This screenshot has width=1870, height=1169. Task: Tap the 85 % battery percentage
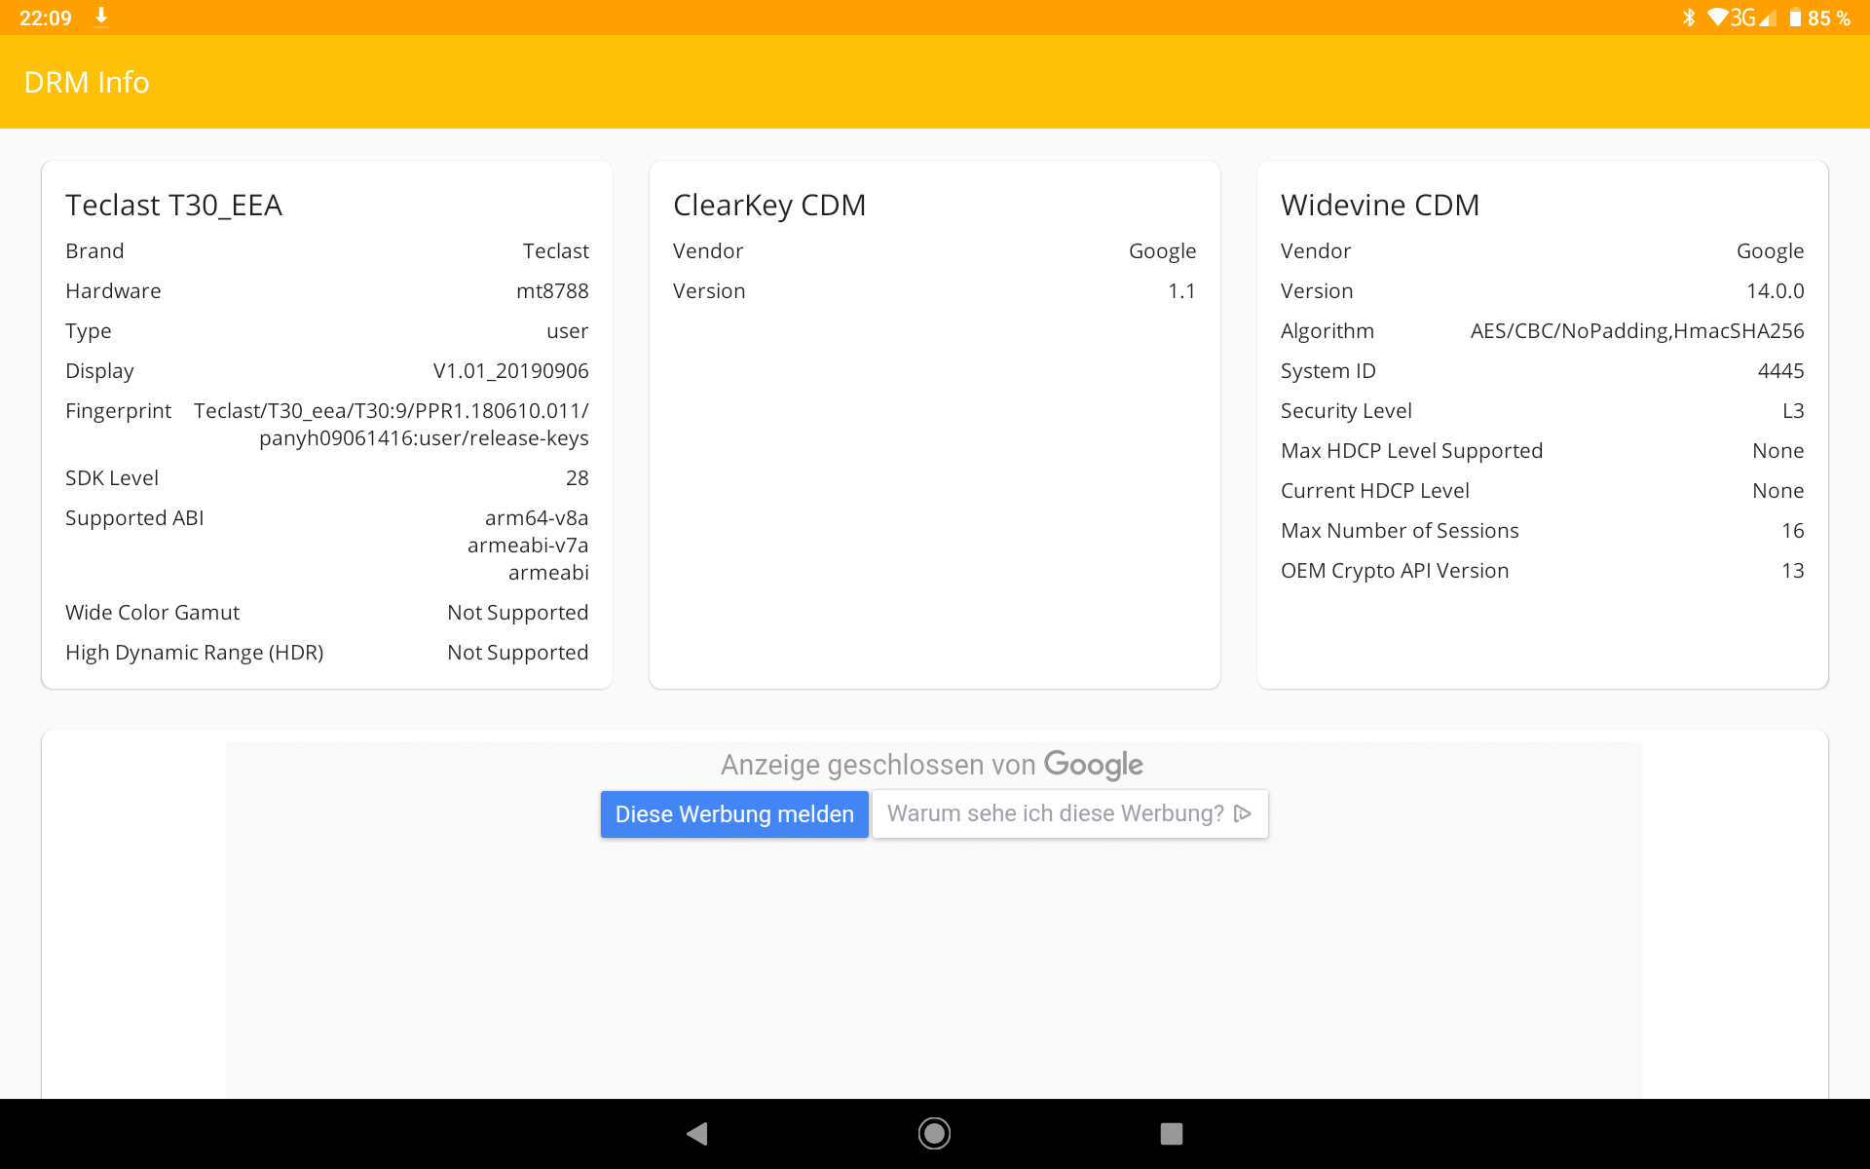click(1829, 18)
